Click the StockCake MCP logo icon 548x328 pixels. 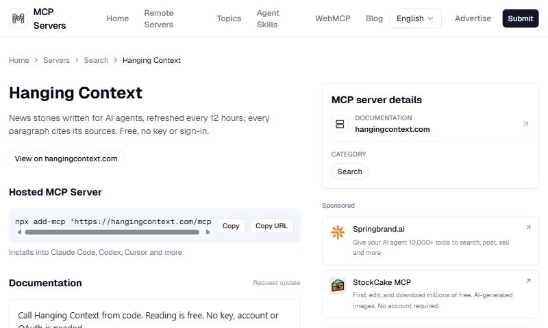(x=338, y=286)
